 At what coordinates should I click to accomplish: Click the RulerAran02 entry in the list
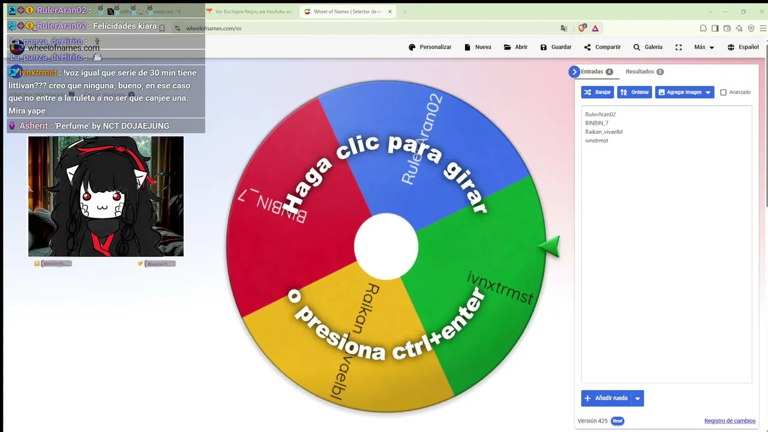coord(600,114)
